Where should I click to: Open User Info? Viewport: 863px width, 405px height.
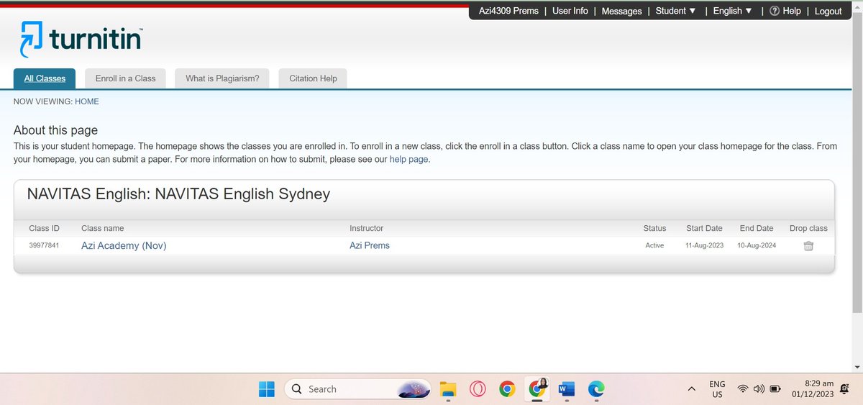tap(570, 11)
